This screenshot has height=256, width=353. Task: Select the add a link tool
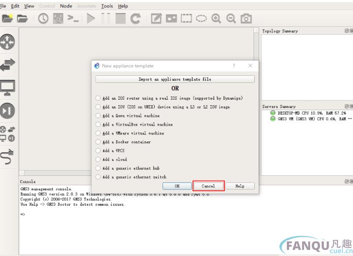click(x=7, y=157)
